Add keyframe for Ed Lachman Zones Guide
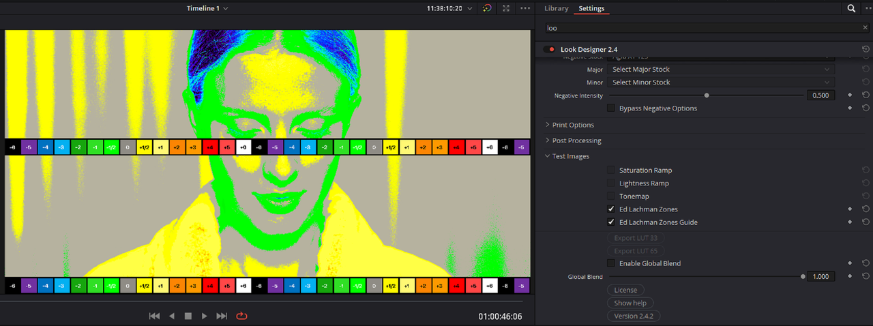The height and width of the screenshot is (326, 873). [x=850, y=222]
